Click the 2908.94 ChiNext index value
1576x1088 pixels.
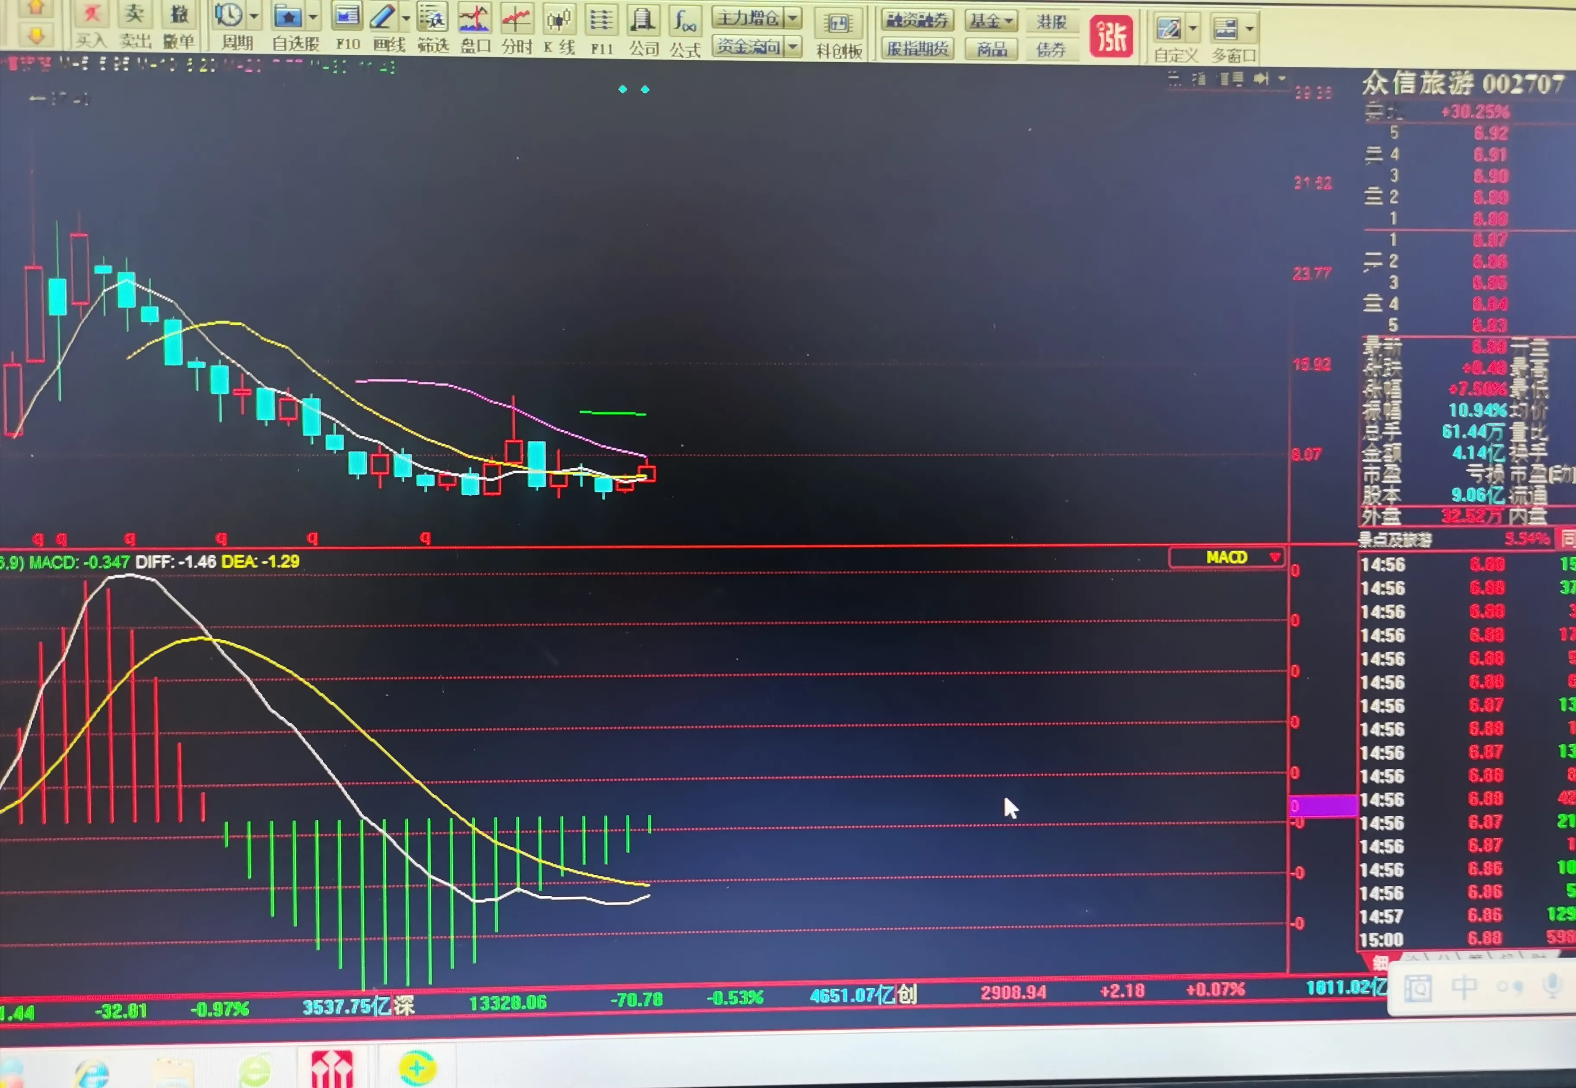click(1013, 993)
